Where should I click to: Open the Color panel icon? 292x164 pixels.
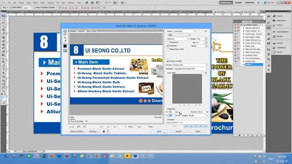coord(274,16)
